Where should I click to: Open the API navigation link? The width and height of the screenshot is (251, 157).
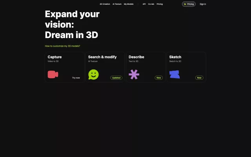point(144,4)
